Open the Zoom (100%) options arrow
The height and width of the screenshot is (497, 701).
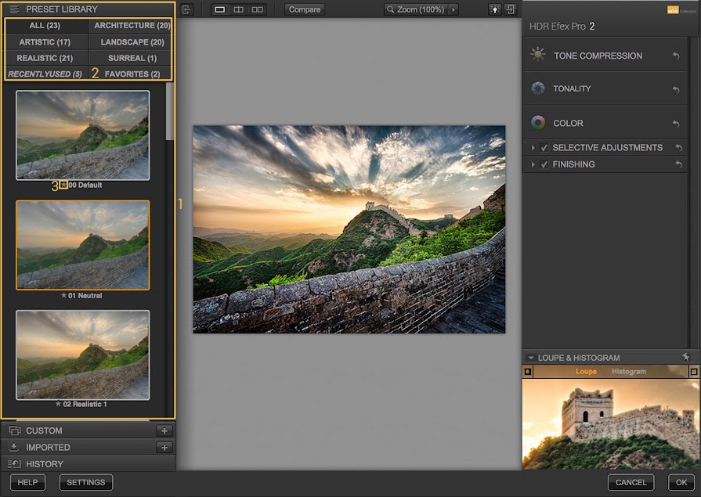tap(453, 9)
